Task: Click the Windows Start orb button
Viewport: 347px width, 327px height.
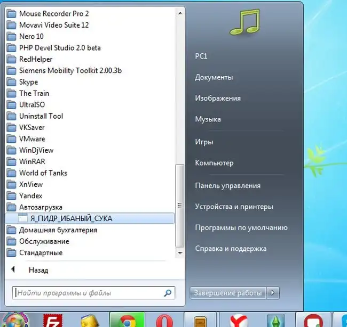Action: tap(16, 321)
